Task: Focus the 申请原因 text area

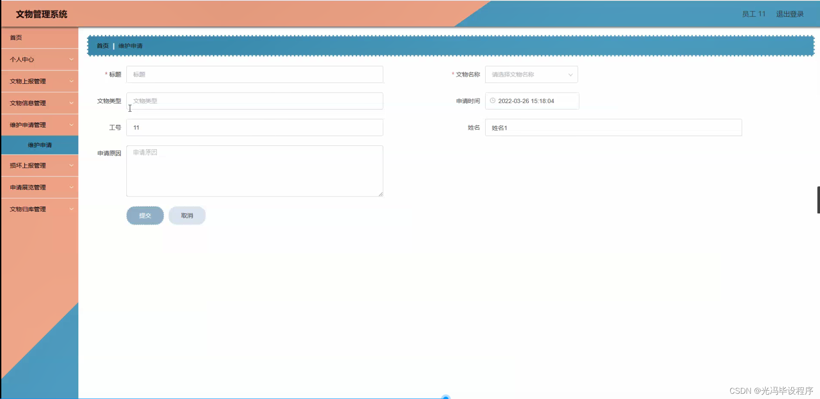Action: coord(255,171)
